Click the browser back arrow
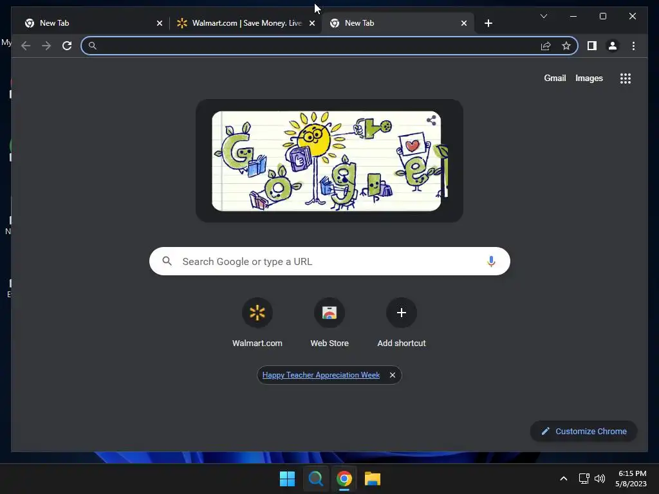The width and height of the screenshot is (659, 494). click(26, 46)
